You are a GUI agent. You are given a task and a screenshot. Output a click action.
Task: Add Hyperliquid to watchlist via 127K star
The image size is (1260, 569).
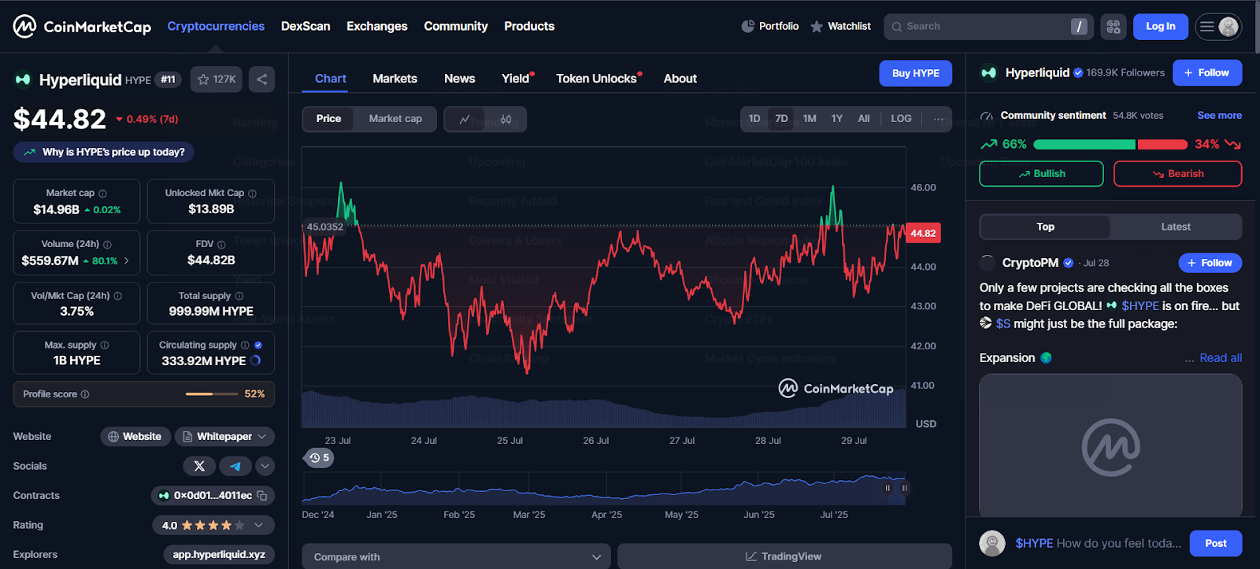[217, 79]
